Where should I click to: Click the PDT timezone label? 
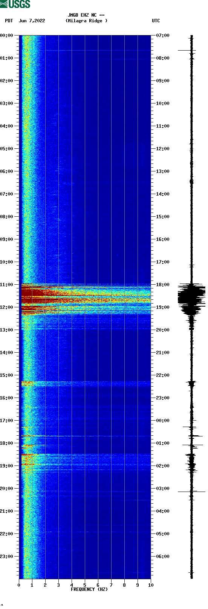click(9, 21)
